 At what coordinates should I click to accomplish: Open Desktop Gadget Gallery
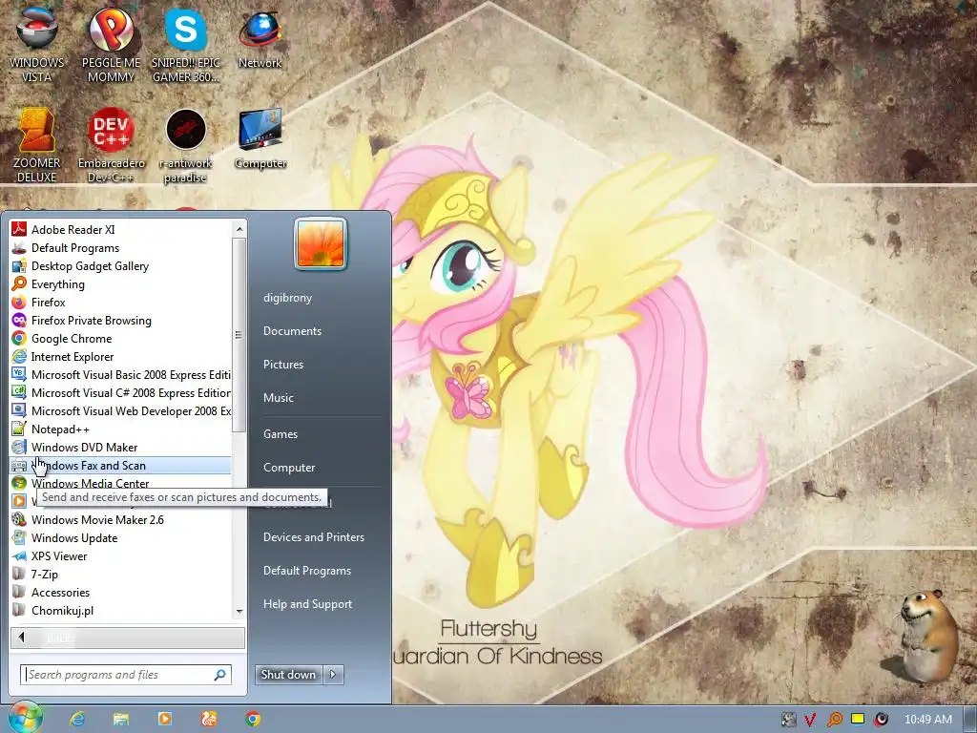pos(119,265)
